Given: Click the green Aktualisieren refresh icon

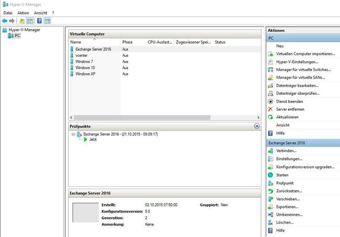Looking at the screenshot, I should pyautogui.click(x=270, y=117).
